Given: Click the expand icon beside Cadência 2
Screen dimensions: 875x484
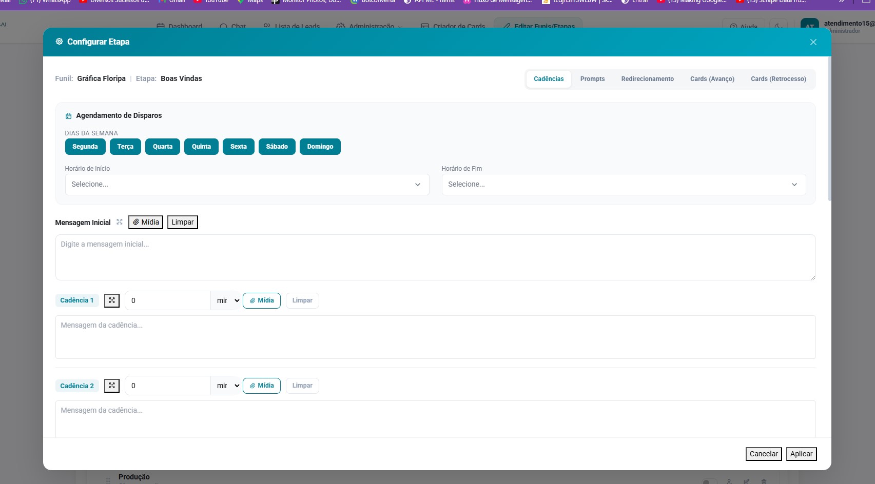Looking at the screenshot, I should [112, 386].
